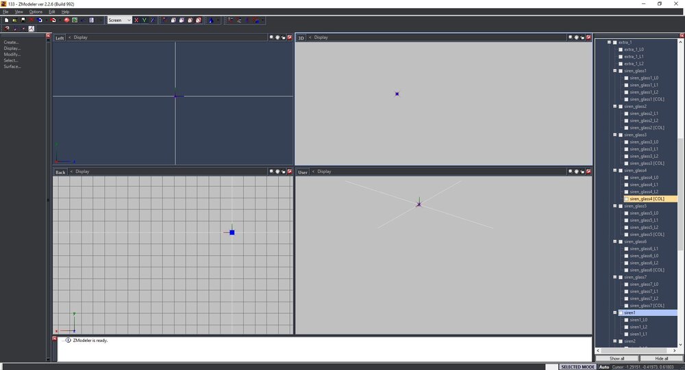The image size is (685, 370).
Task: Select the objects level cube icon with red outline
Action: (x=199, y=20)
